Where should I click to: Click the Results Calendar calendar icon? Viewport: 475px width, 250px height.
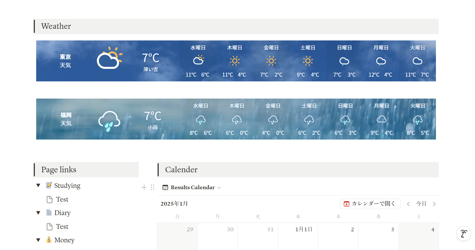pos(165,188)
